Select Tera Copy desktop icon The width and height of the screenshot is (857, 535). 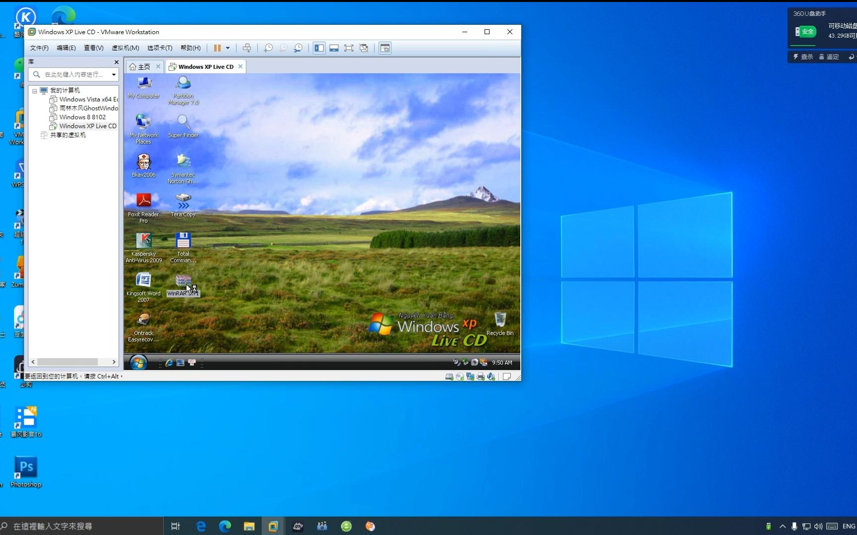click(x=183, y=206)
